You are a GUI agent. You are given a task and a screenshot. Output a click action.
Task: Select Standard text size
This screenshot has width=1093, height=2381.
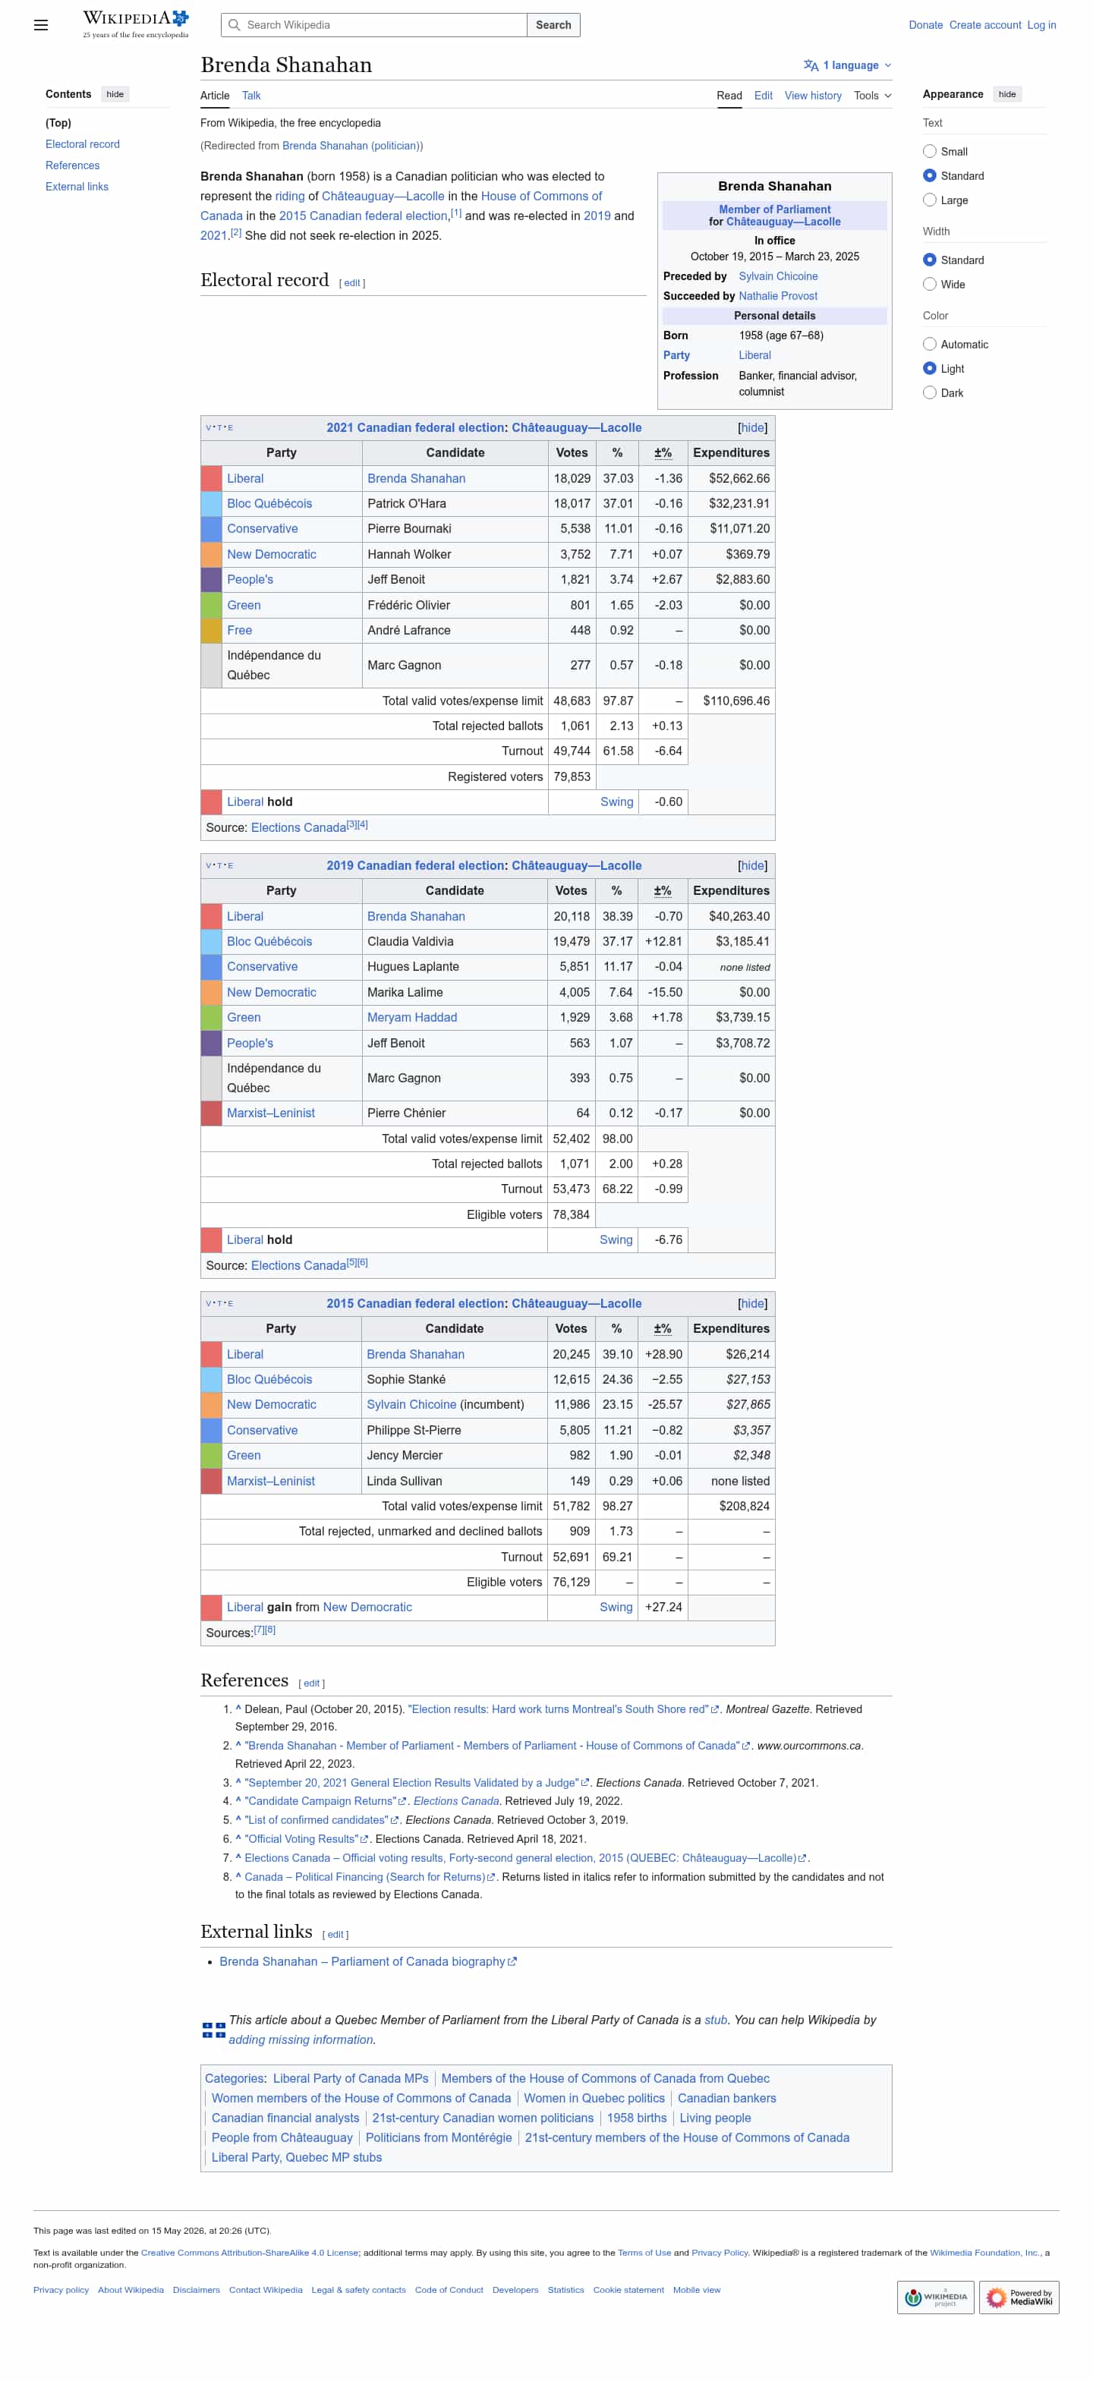pyautogui.click(x=929, y=175)
